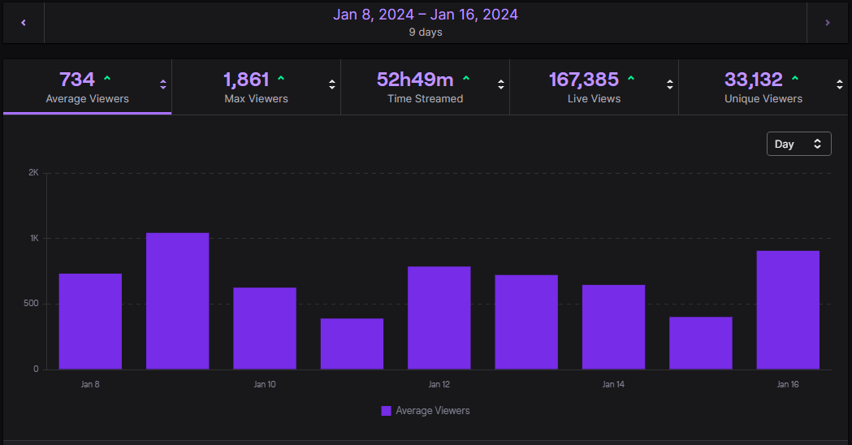Select the Average Viewers tab
852x445 pixels.
pos(88,87)
